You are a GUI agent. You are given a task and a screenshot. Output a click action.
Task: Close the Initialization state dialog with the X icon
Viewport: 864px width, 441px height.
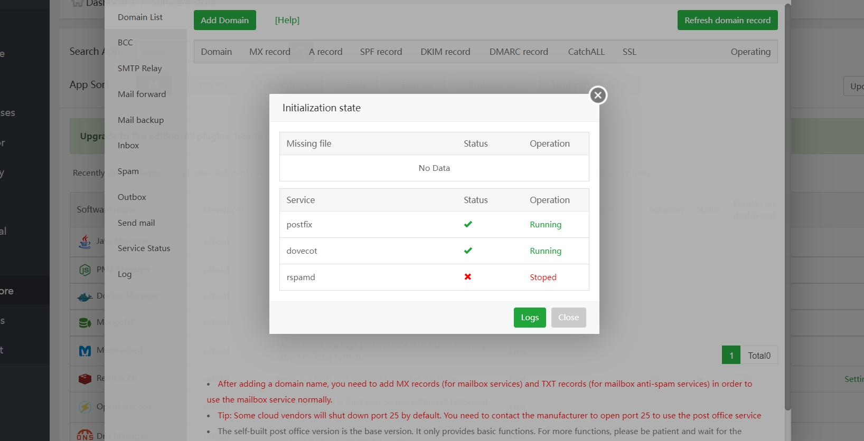(598, 95)
